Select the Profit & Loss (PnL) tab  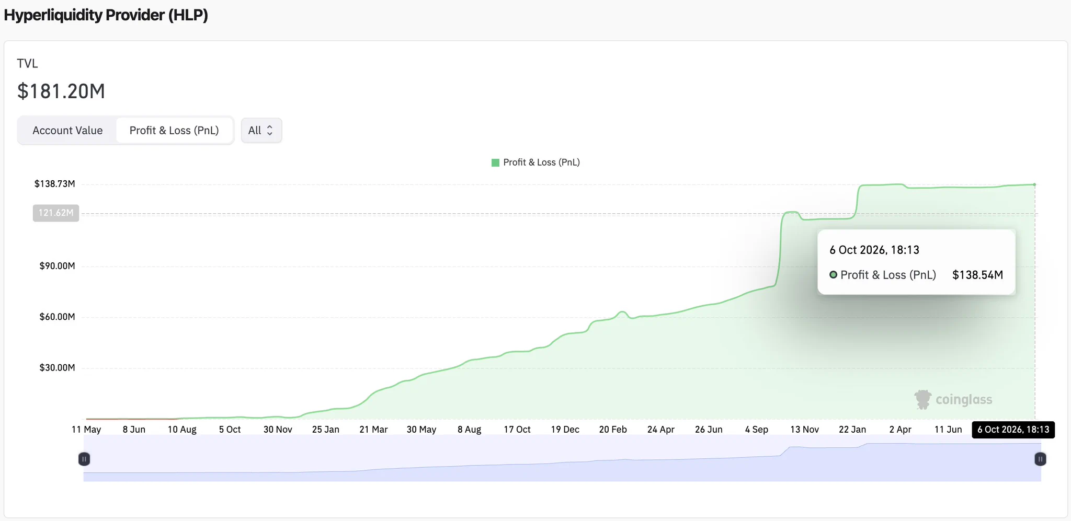(x=174, y=131)
